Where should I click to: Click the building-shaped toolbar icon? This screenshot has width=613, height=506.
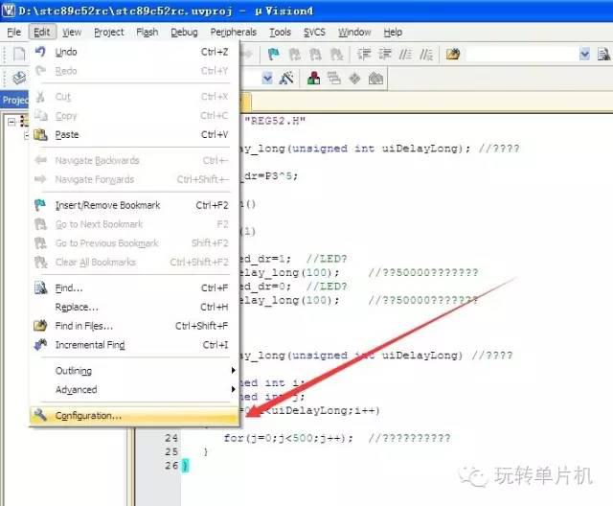[x=375, y=79]
